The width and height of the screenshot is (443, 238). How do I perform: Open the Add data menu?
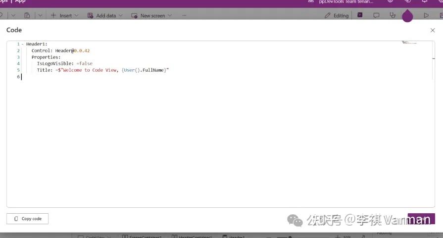coord(105,15)
